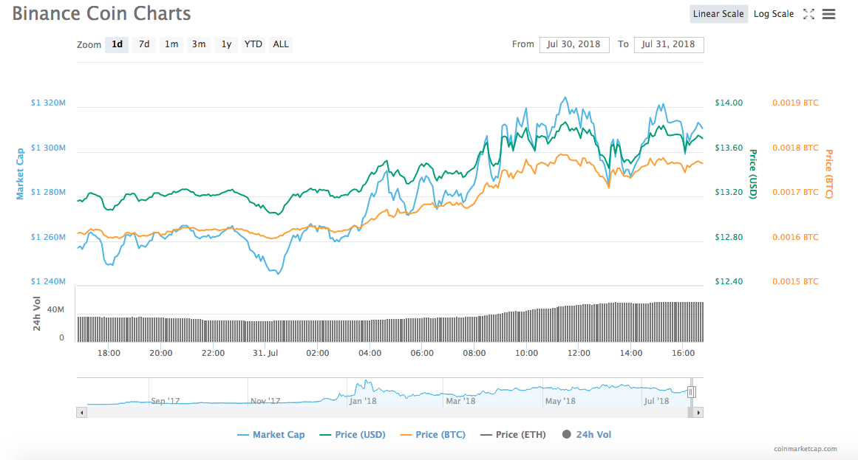Click the 0.0019 BTC axis label

[796, 103]
